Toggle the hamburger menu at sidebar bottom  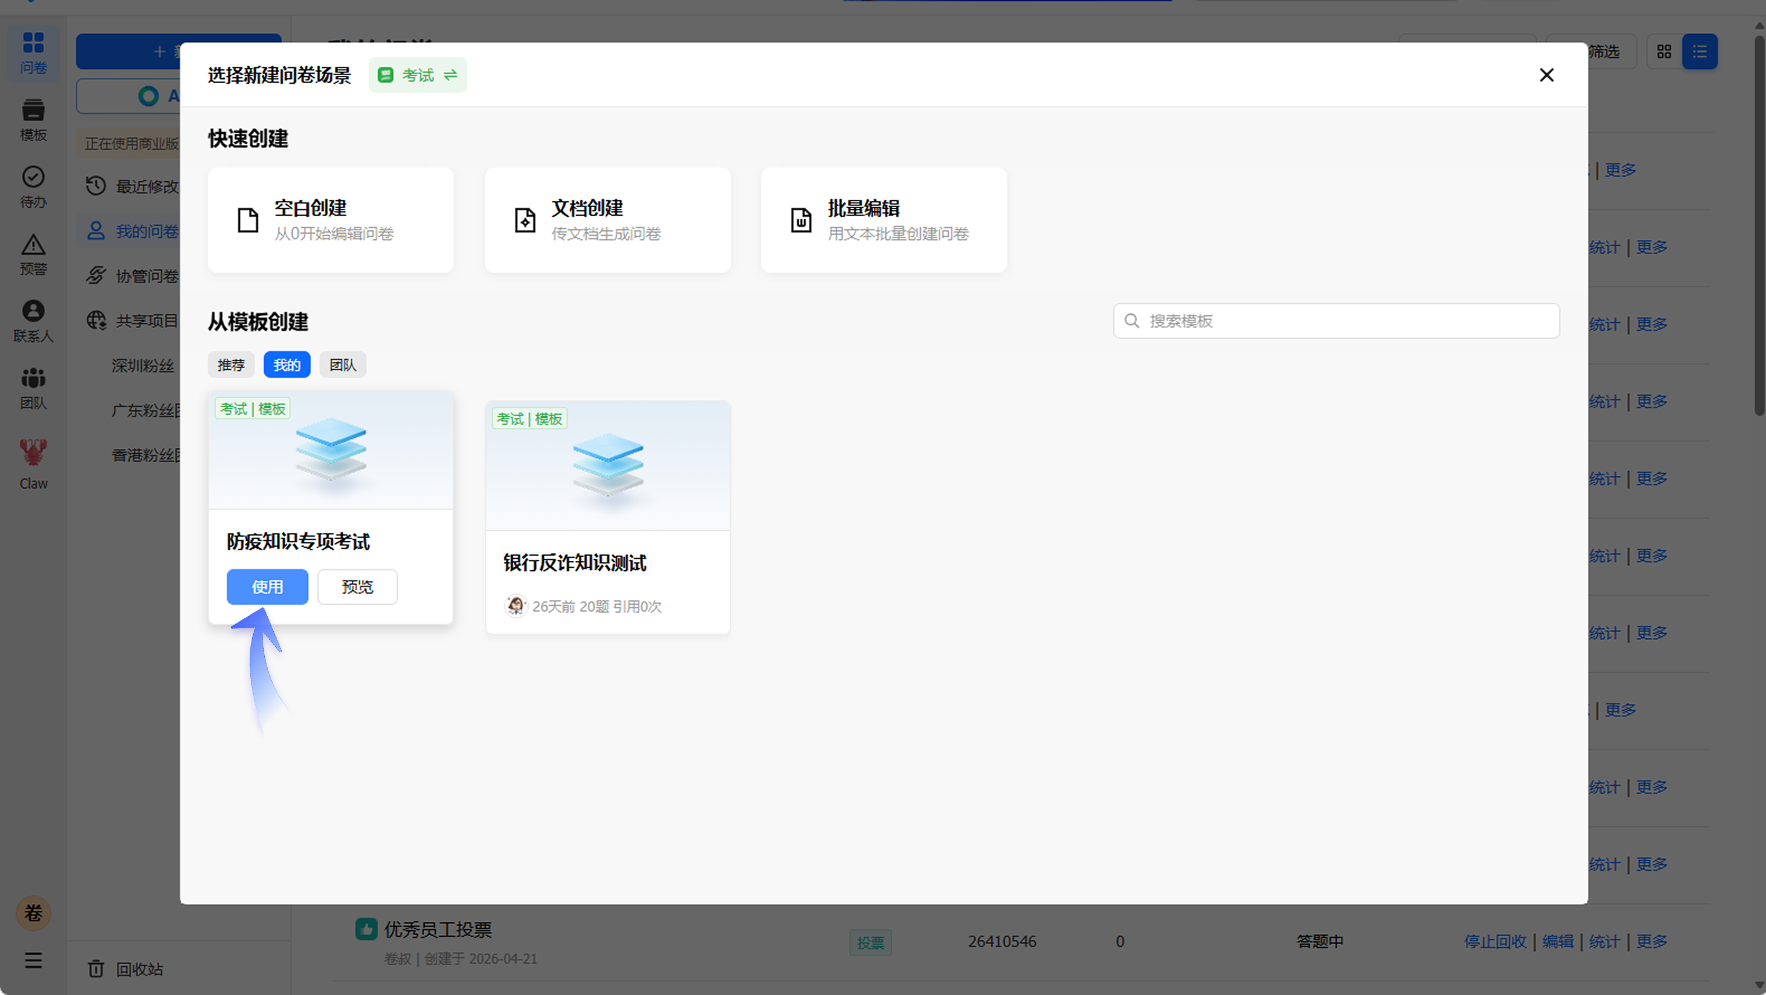(x=33, y=960)
